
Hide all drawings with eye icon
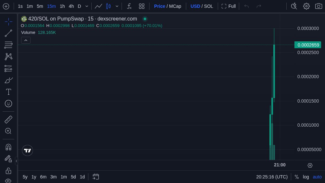coord(8,180)
